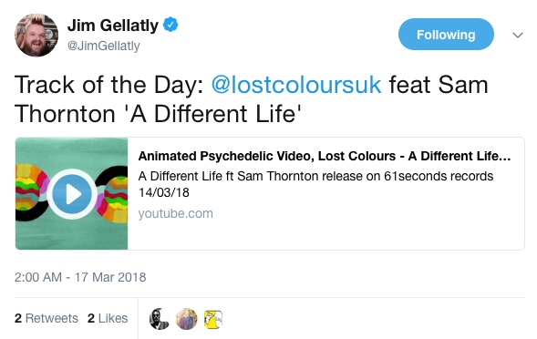This screenshot has width=537, height=339.
Task: Click the card description about 61seconds records
Action: coord(315,184)
